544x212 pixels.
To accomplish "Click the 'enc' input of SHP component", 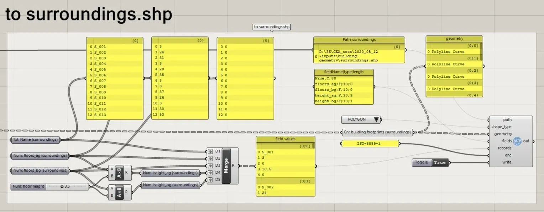I will 508,155.
